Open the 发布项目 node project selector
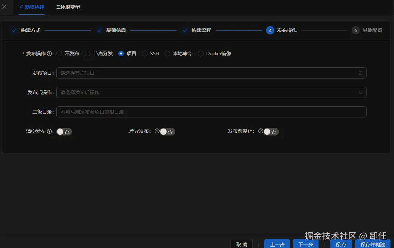The height and width of the screenshot is (248, 394). click(211, 73)
